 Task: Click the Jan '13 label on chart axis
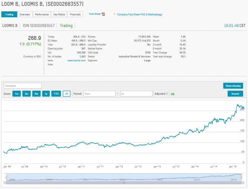(x=157, y=167)
